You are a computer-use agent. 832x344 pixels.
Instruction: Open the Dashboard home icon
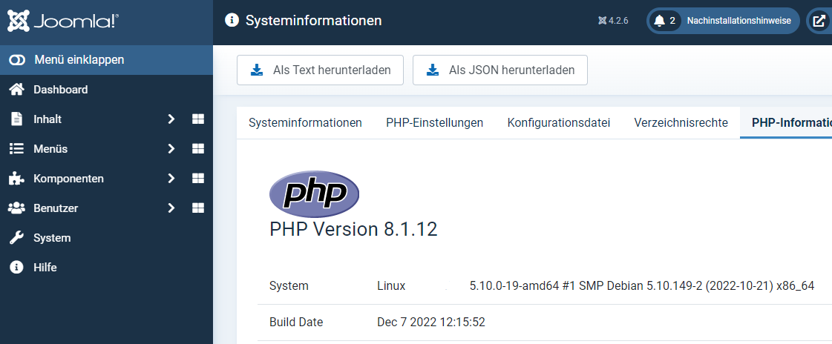pos(16,90)
